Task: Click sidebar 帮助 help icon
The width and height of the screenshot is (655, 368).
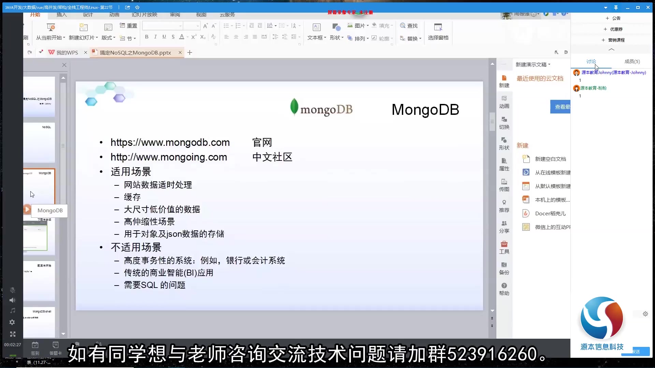Action: pos(504,289)
